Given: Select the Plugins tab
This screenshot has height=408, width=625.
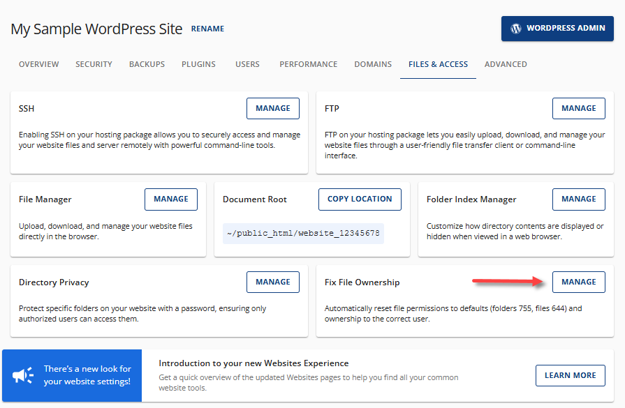Looking at the screenshot, I should click(x=198, y=64).
